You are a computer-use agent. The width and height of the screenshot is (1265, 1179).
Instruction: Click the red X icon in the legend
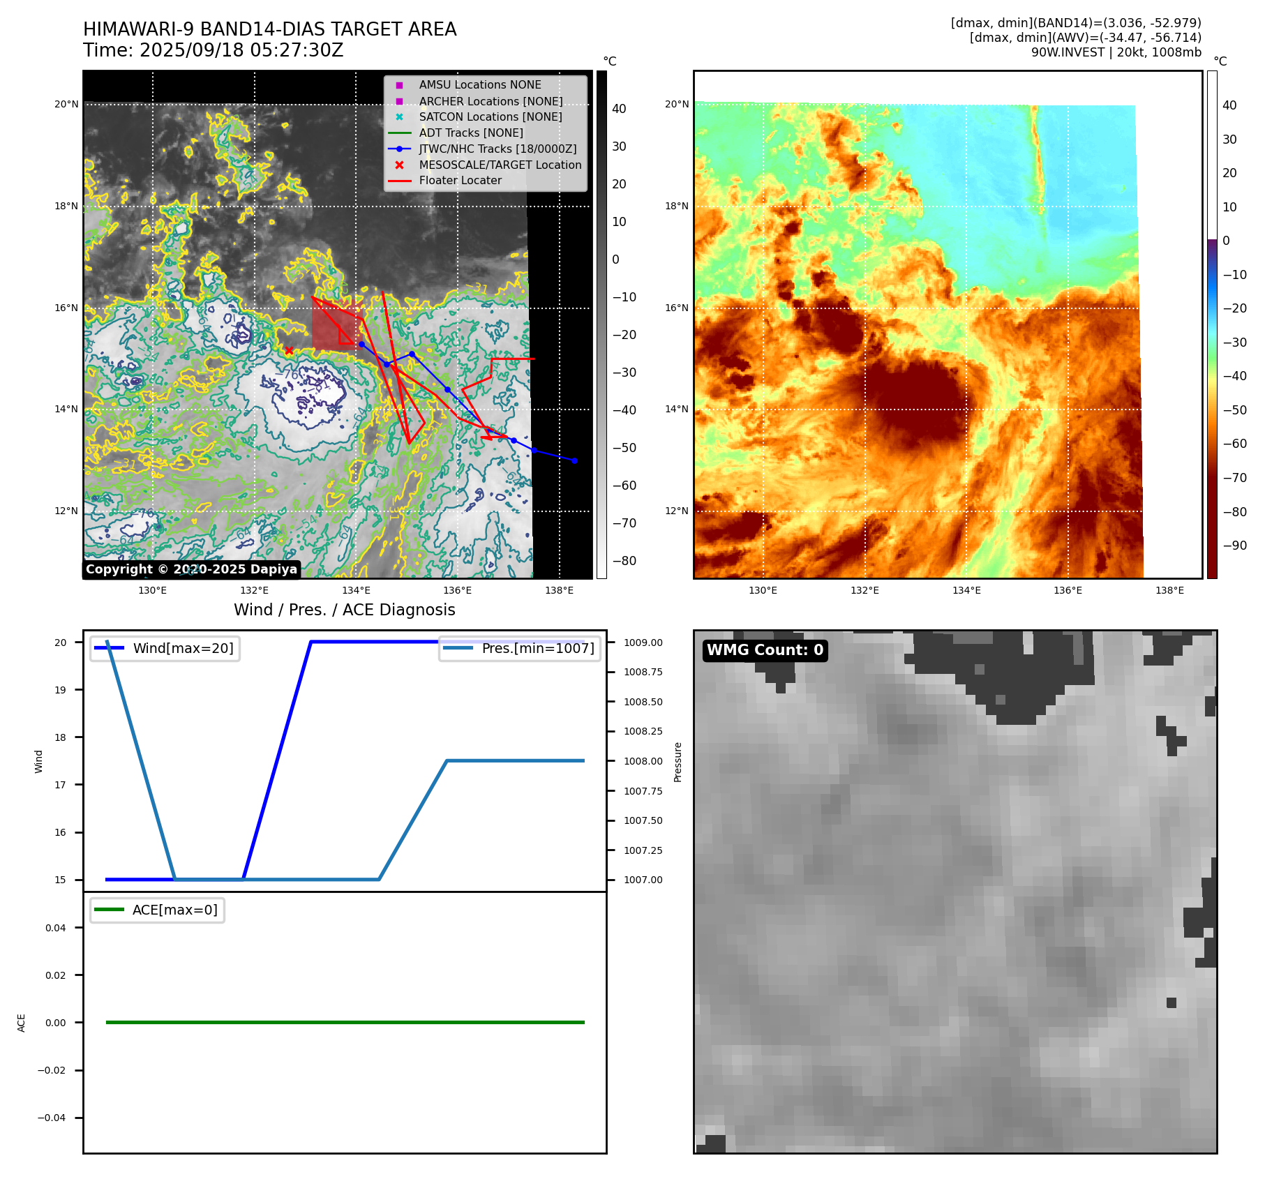coord(399,165)
